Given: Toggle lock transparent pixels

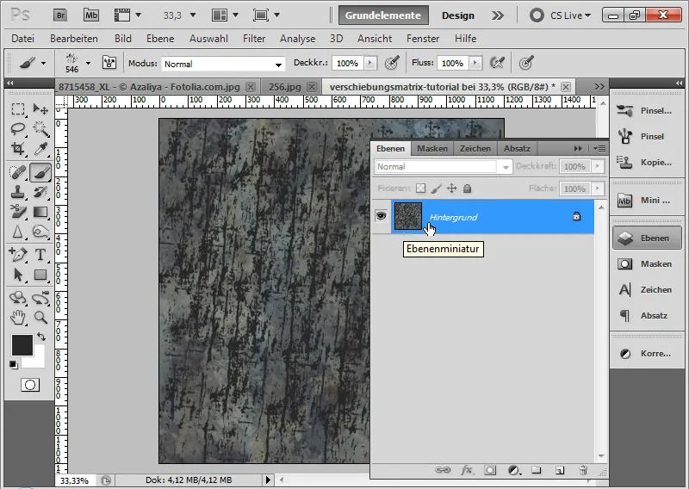Looking at the screenshot, I should click(420, 189).
